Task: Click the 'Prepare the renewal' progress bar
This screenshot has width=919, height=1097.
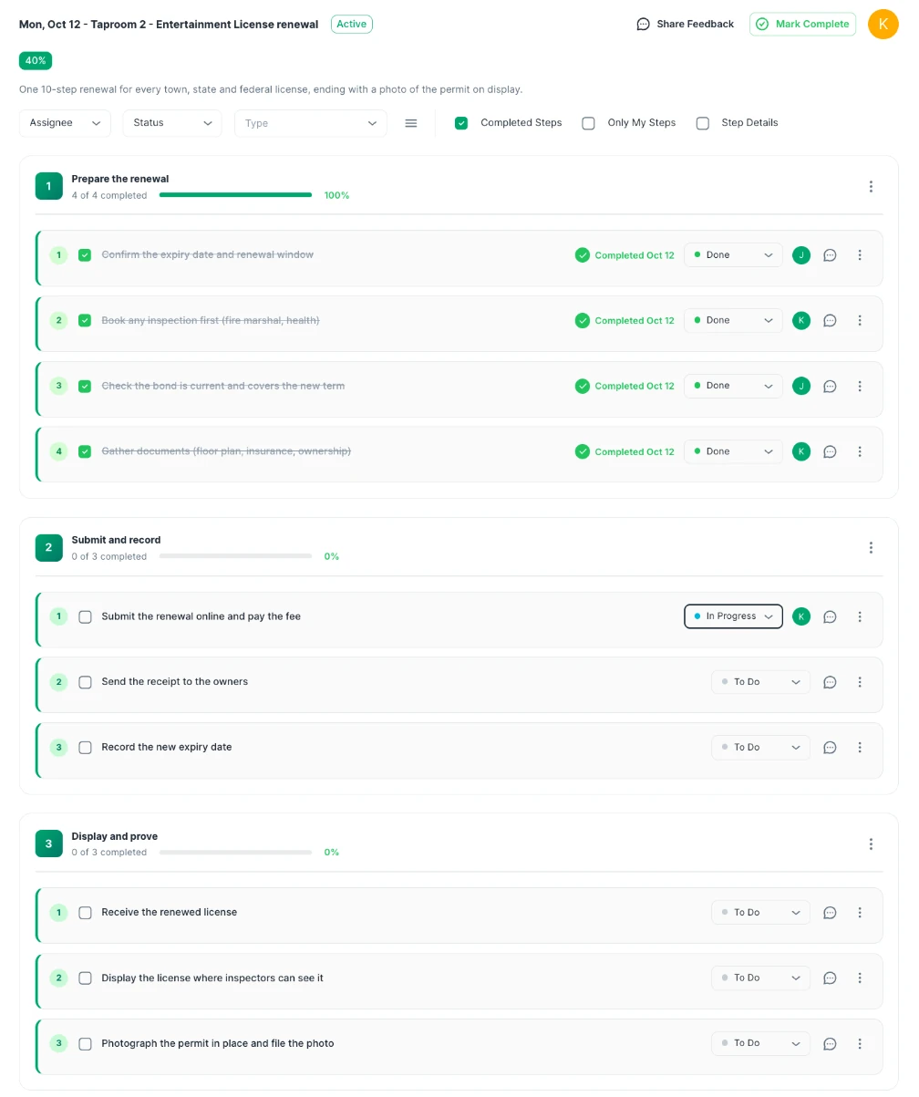Action: click(235, 195)
